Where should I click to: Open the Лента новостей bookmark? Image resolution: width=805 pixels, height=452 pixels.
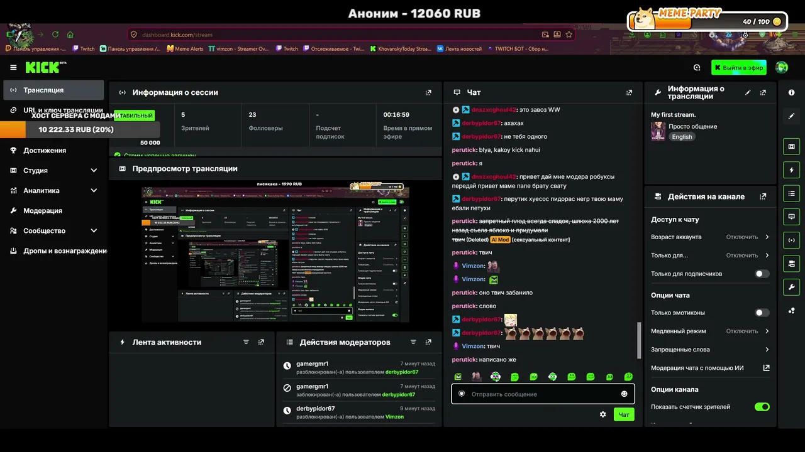pos(459,48)
